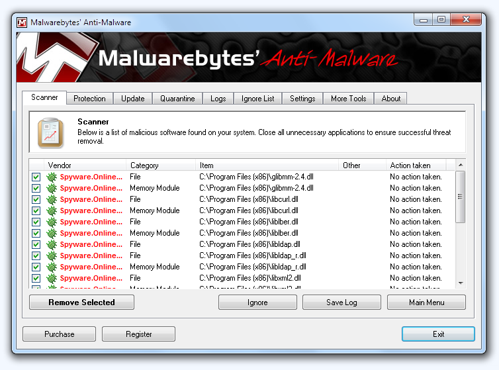The height and width of the screenshot is (370, 499).
Task: Toggle checkbox for libcurl.dll Memory Module entry
Action: coord(36,210)
